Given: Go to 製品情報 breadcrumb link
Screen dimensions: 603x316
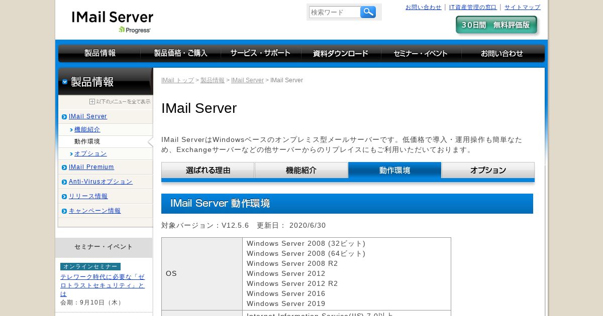Looking at the screenshot, I should click(x=213, y=80).
